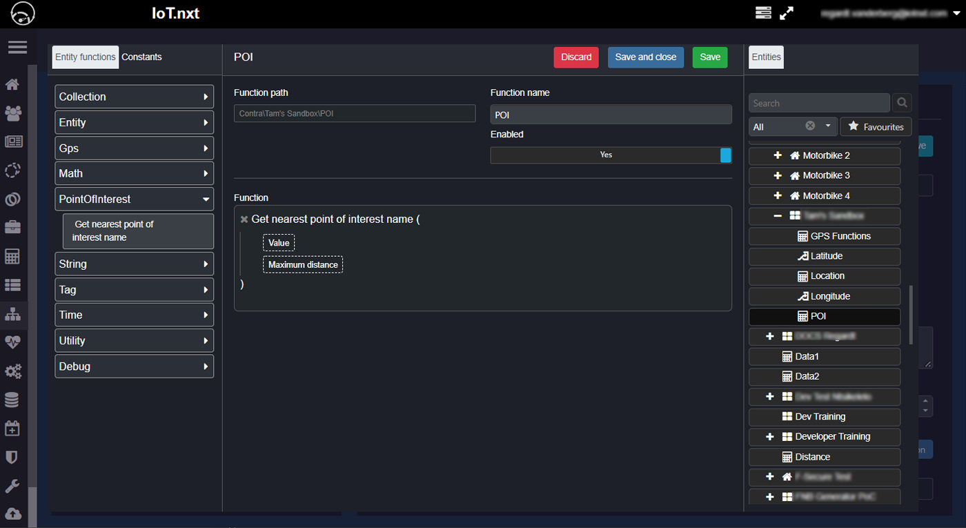
Task: Open the database sidebar icon
Action: 12,400
